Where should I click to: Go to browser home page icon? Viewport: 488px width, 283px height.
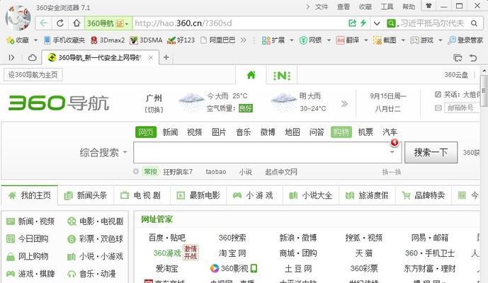click(76, 23)
